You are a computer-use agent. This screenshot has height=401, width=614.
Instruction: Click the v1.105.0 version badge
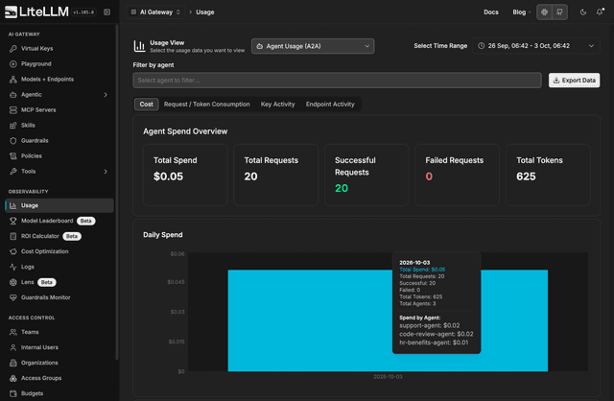83,12
